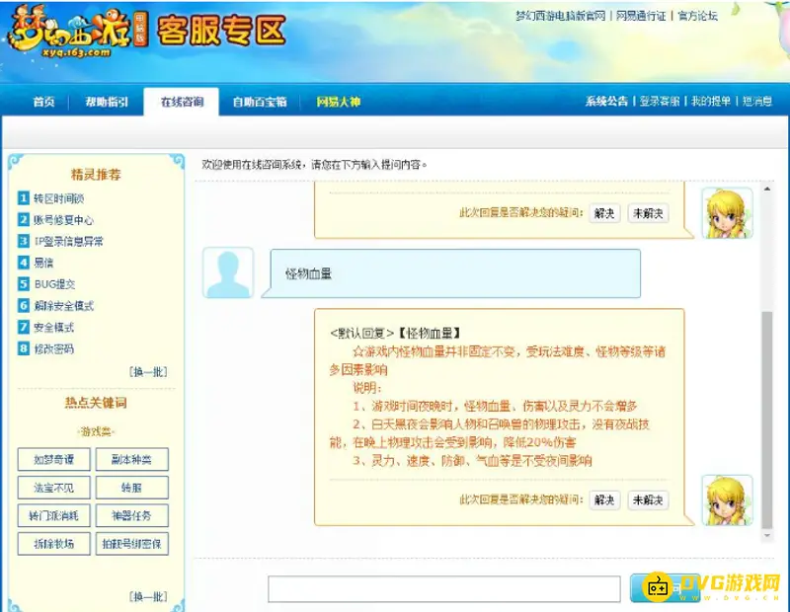Click the upper blonde assistant avatar
Screen dimensions: 790x612
727,213
